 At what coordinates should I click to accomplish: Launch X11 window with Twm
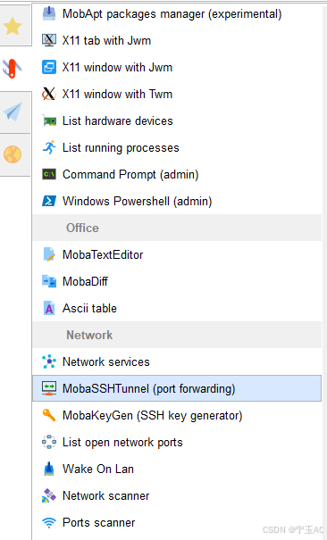(x=177, y=94)
